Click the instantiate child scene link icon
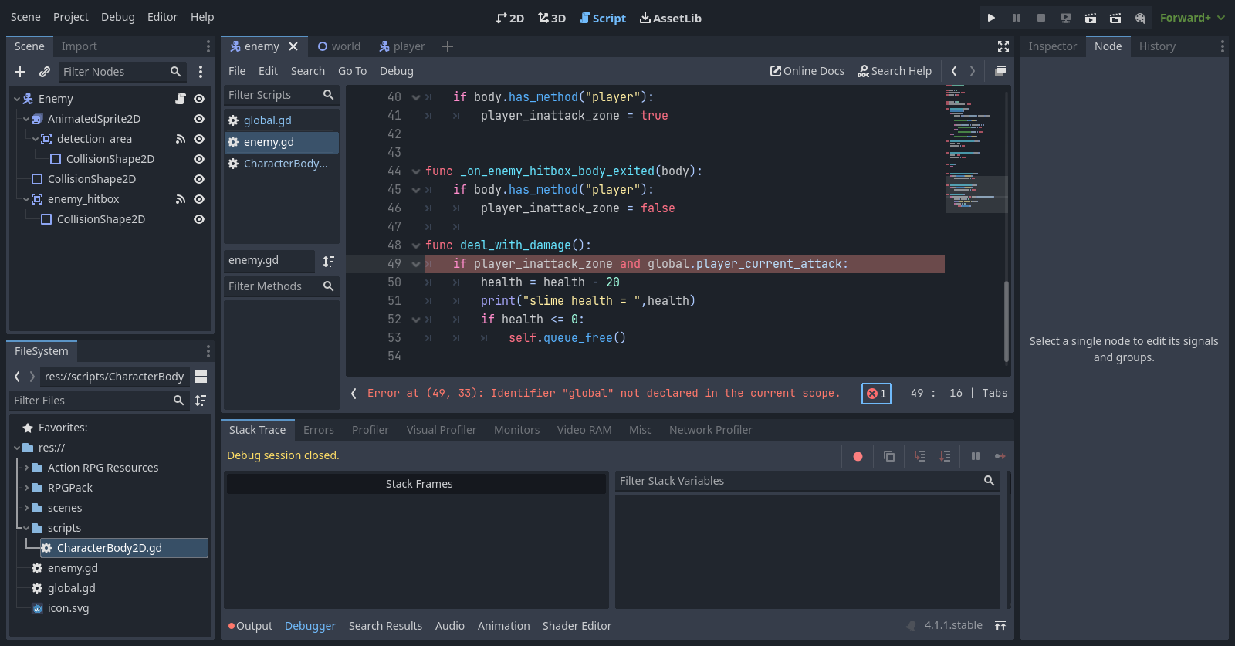 [x=45, y=72]
